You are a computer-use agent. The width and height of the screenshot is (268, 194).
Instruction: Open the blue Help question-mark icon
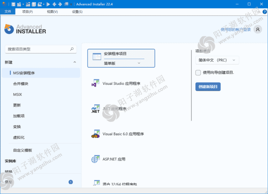[265, 12]
